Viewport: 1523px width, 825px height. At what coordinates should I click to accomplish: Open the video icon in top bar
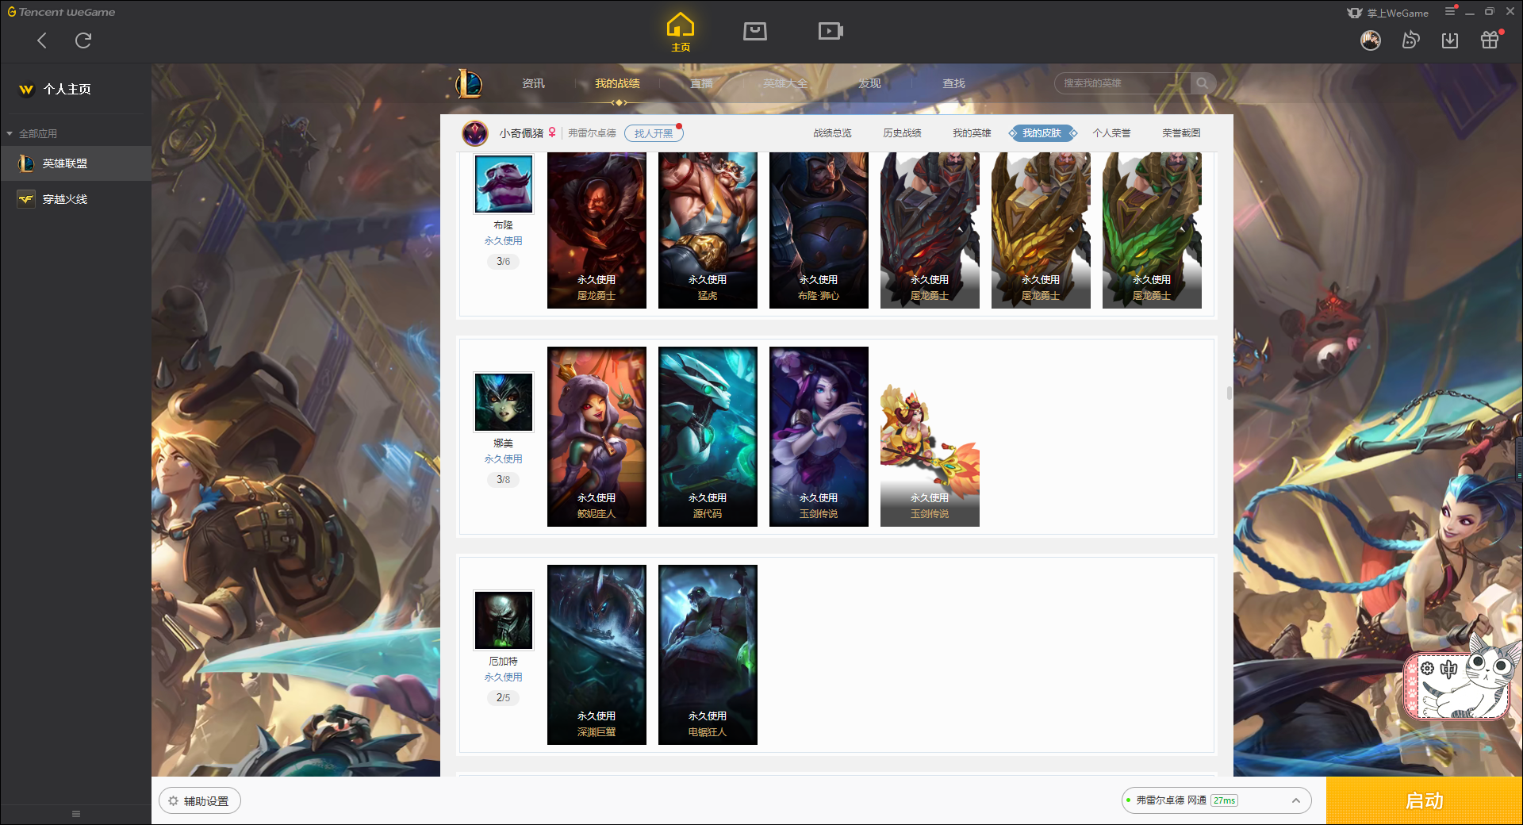pos(830,31)
